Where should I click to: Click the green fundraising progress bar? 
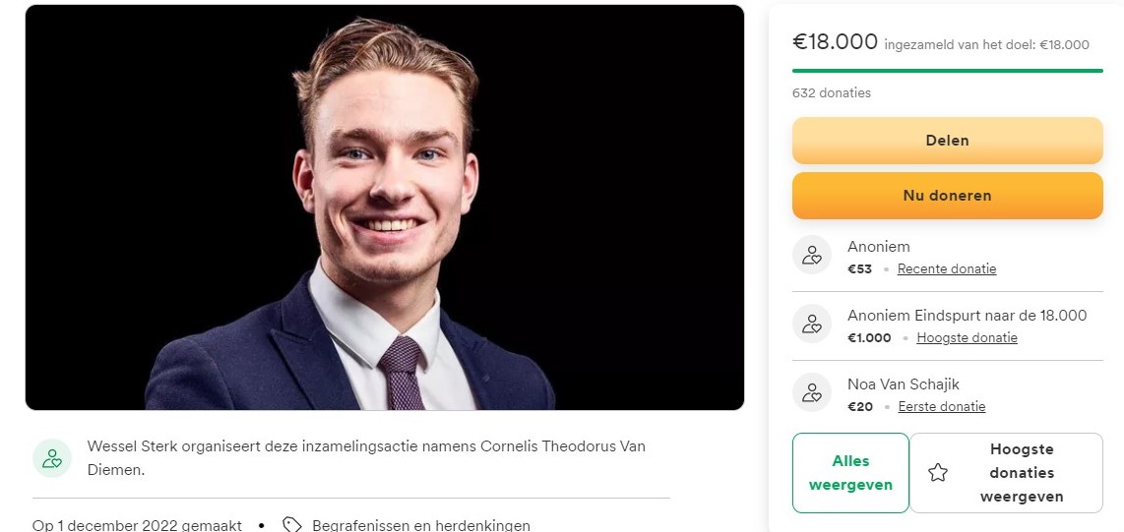tap(947, 71)
